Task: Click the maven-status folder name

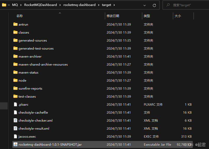Action: coord(29,73)
